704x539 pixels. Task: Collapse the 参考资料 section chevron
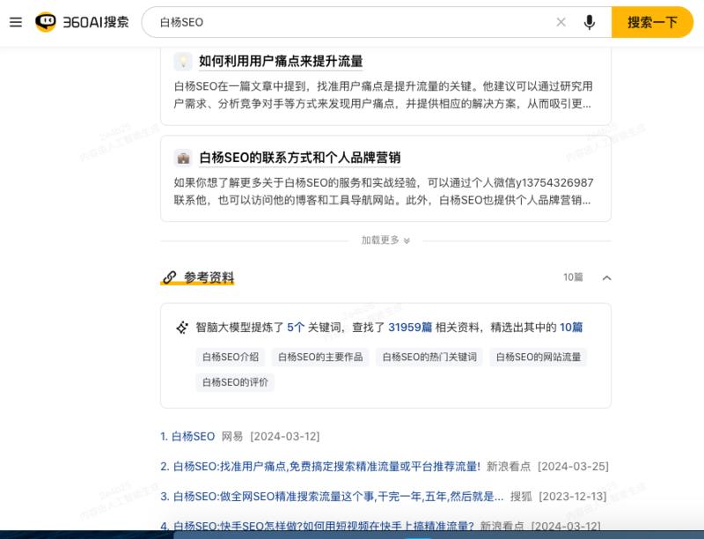tap(606, 277)
